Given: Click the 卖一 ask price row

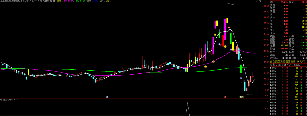Looking at the screenshot, I should coord(288,17).
